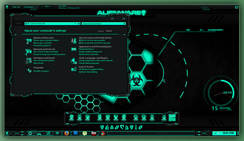
Task: Open Photoshop from the taskbar
Action: (76, 133)
